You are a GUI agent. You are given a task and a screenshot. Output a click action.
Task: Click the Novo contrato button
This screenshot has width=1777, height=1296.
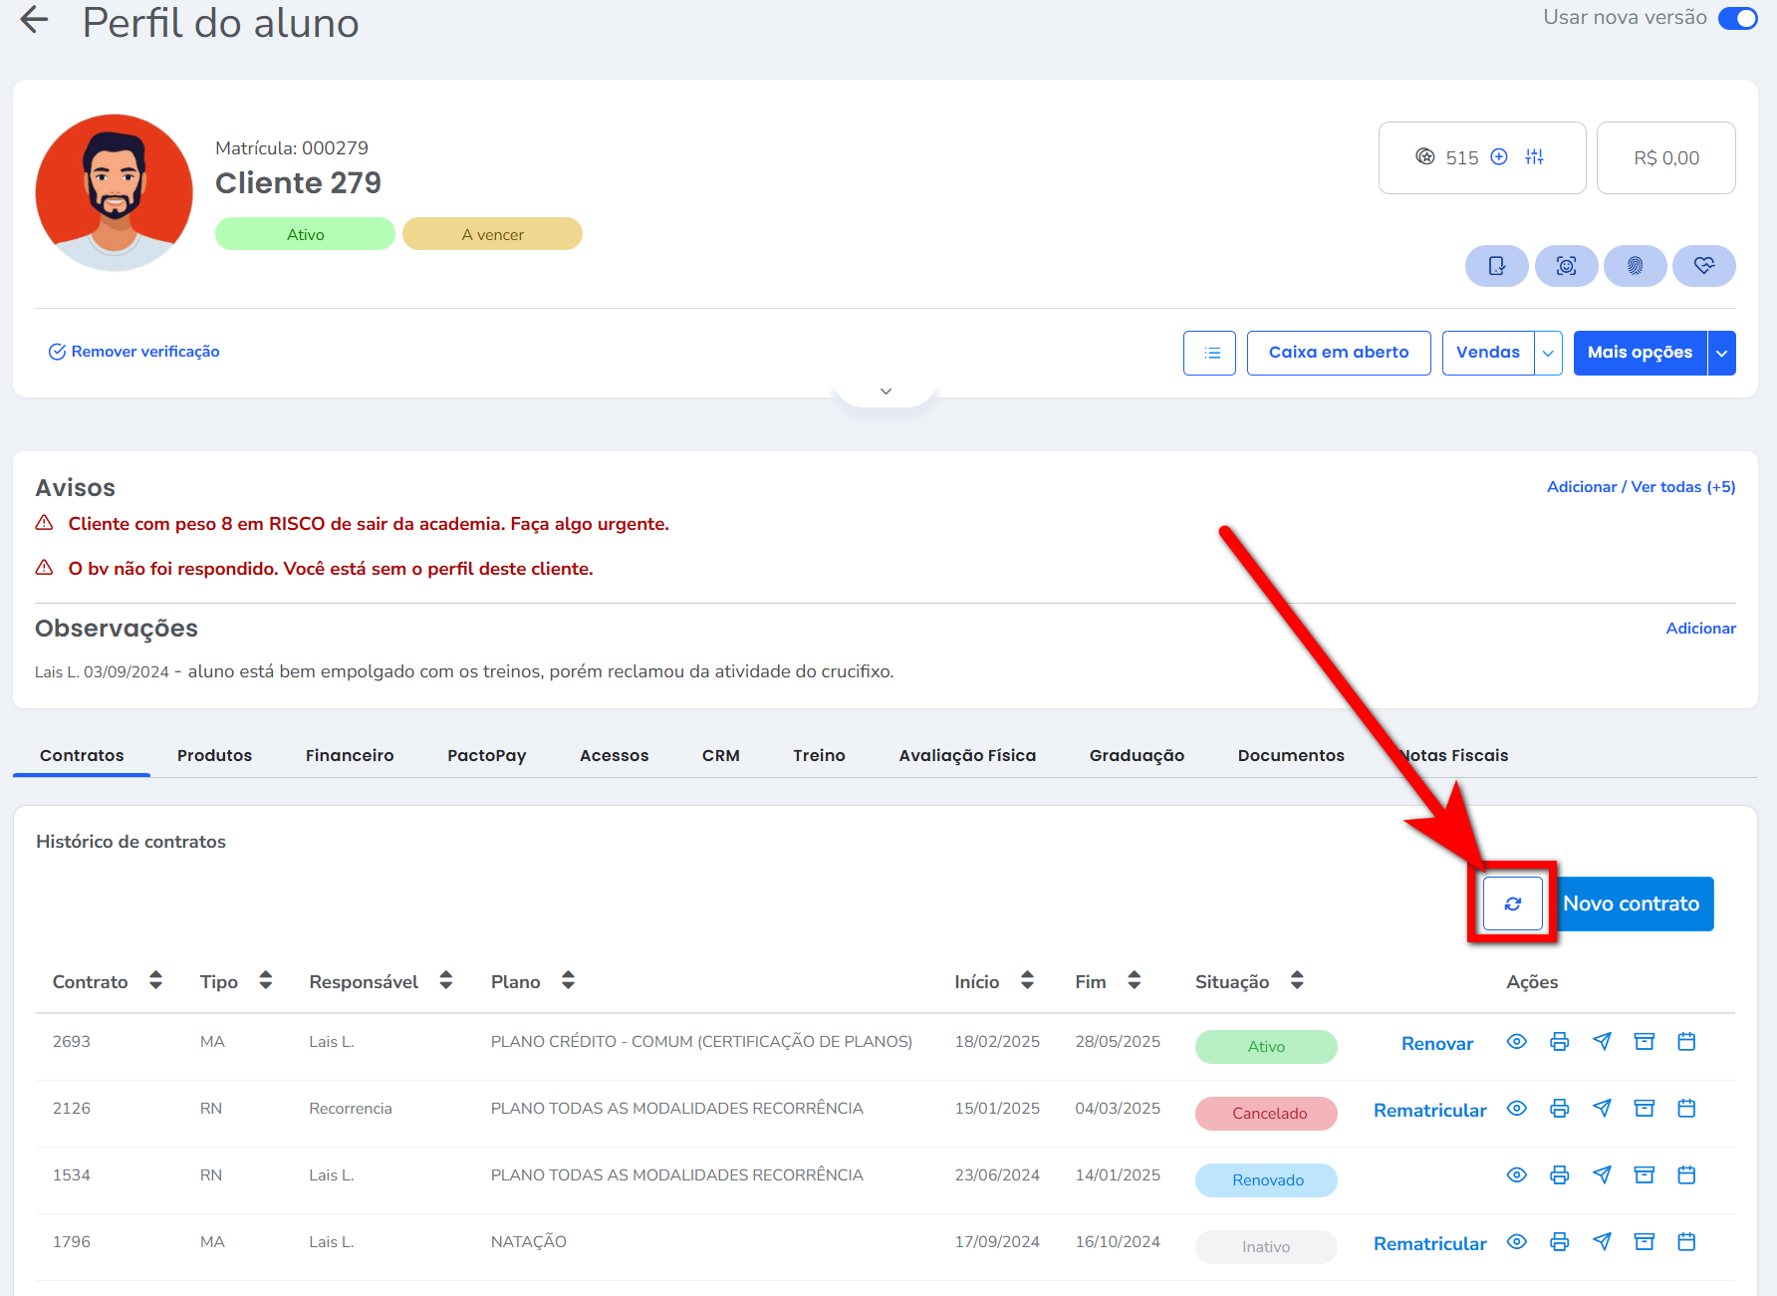[x=1632, y=904]
